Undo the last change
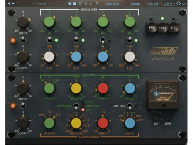This screenshot has height=145, width=193. click(x=86, y=4)
